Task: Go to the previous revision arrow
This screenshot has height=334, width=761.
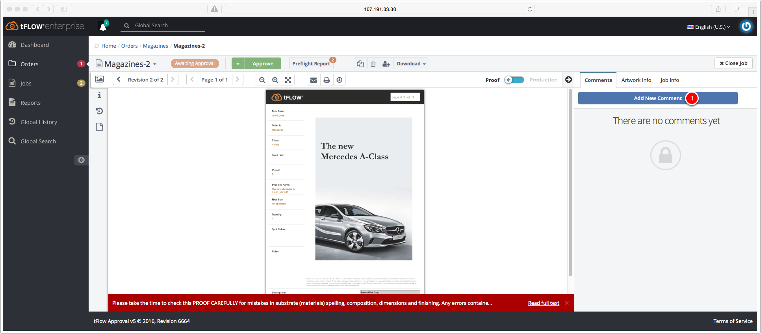Action: tap(119, 80)
